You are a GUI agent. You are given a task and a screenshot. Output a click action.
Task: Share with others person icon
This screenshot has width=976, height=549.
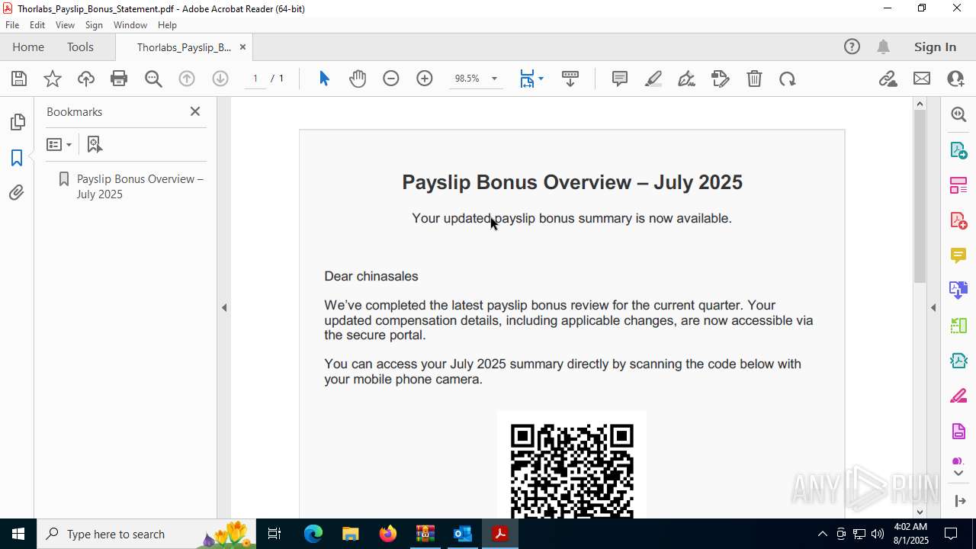(x=955, y=79)
